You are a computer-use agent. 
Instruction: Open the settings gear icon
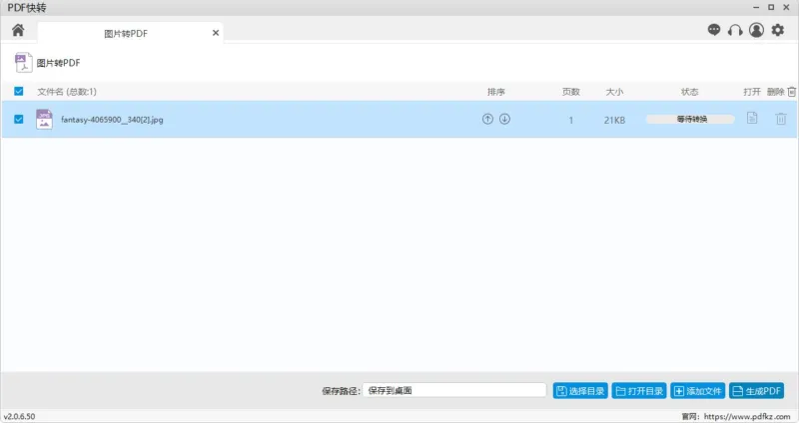[778, 30]
